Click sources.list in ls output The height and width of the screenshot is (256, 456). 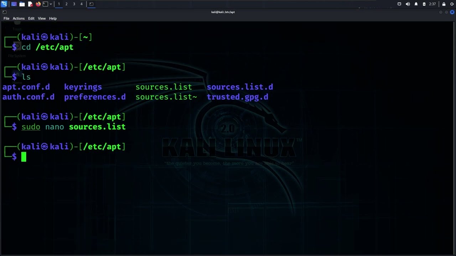pyautogui.click(x=164, y=87)
